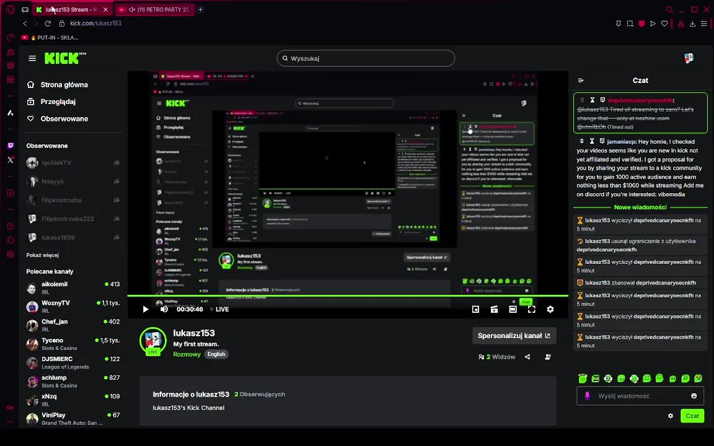
Task: Expand list with Pokaż więcej
Action: tap(42, 255)
